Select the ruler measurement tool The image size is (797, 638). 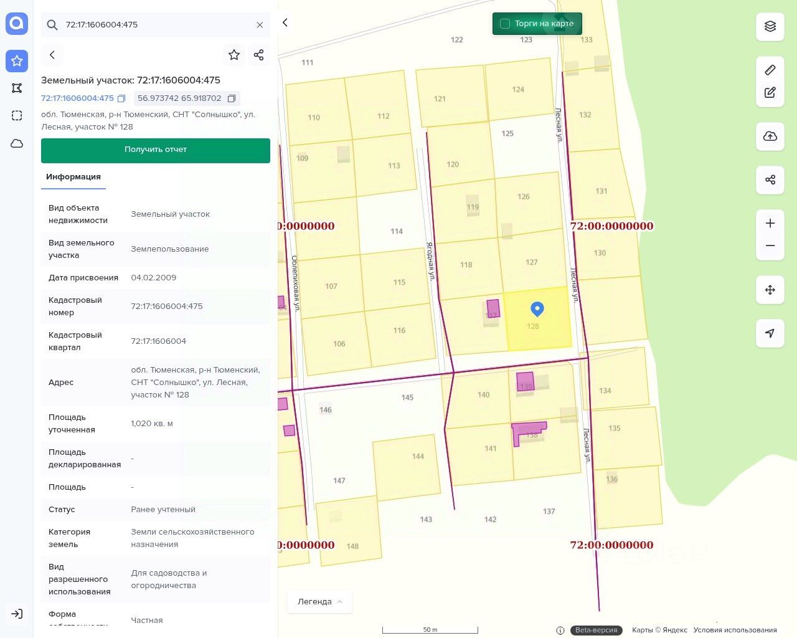tap(770, 70)
